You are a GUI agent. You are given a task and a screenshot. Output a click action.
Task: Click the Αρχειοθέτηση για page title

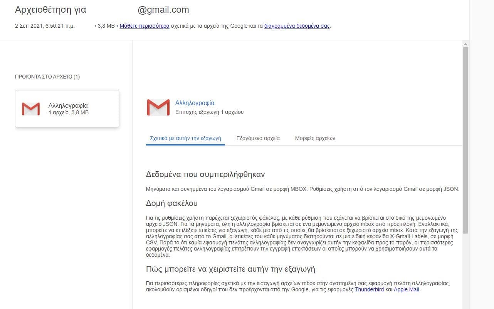click(50, 10)
